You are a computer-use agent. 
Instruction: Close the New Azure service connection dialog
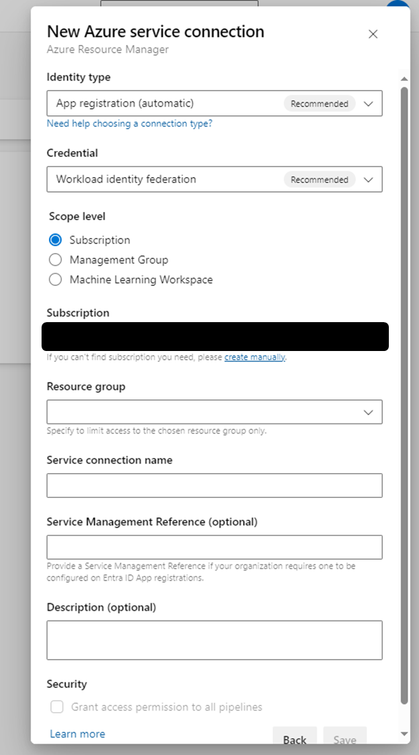[373, 34]
